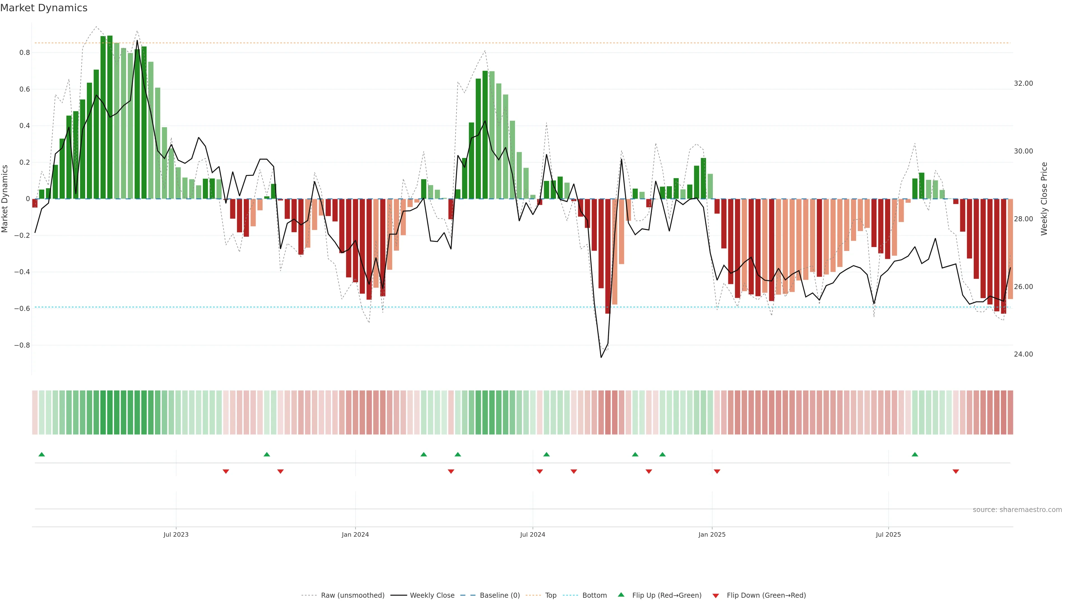Click the −0.8 Market Dynamics axis tick
Screen dimensions: 1076x605
22,345
